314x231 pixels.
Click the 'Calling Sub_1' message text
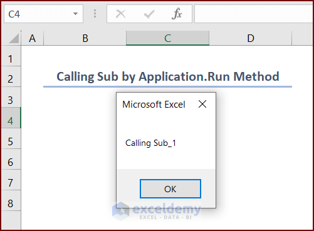pyautogui.click(x=150, y=143)
